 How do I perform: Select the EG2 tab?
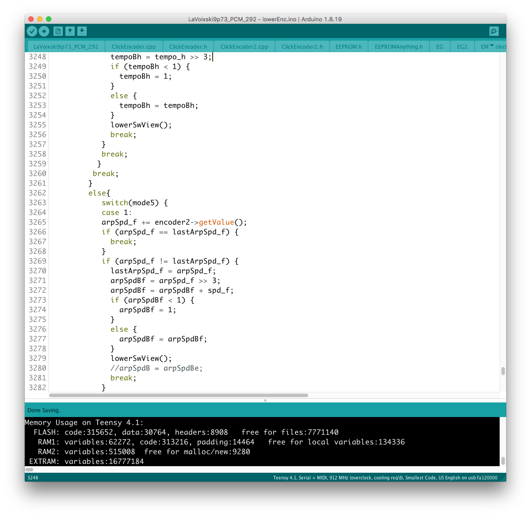462,46
